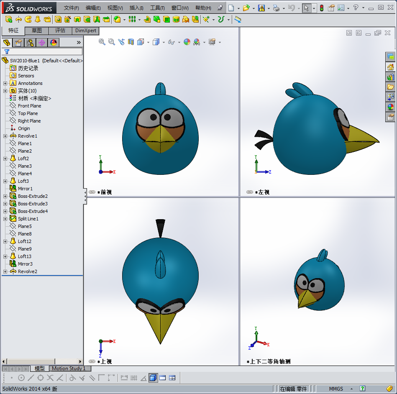The height and width of the screenshot is (394, 397).
Task: Click the MMGS unit system button
Action: [336, 389]
